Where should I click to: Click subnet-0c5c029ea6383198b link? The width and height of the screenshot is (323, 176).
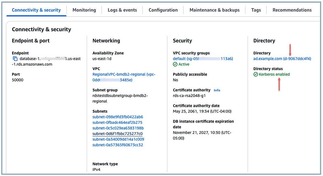[118, 128]
